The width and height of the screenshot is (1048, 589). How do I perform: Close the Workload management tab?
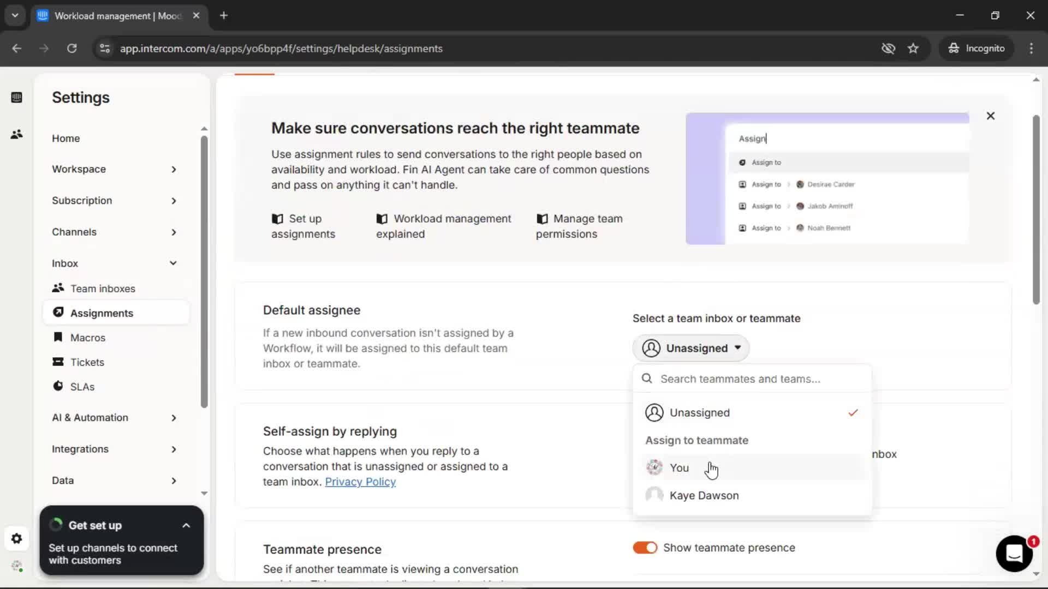(196, 16)
